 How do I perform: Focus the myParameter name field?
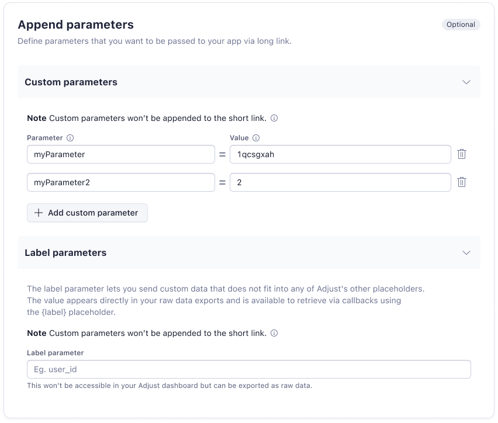120,154
